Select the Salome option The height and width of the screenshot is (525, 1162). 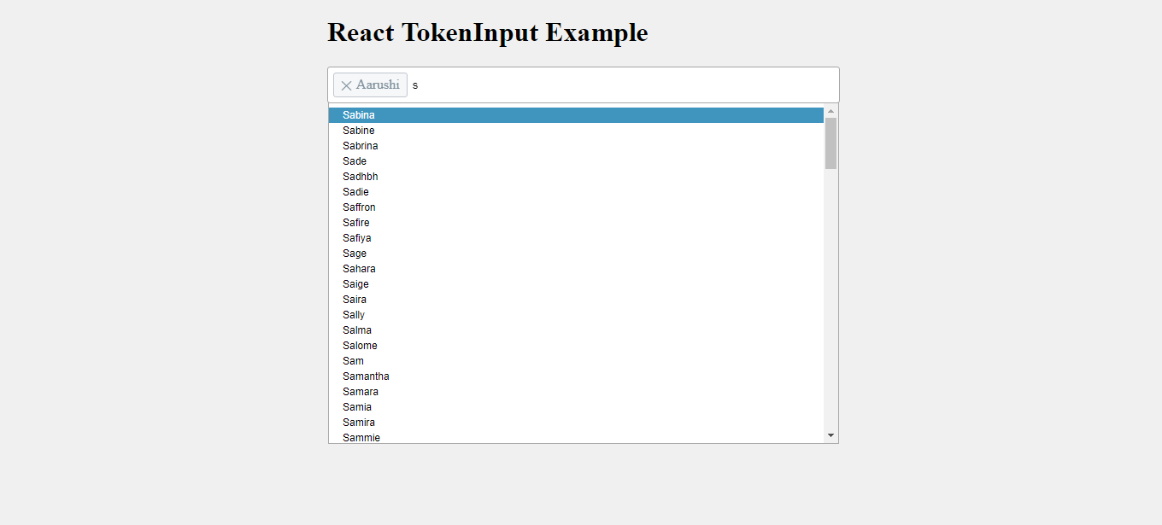point(576,346)
